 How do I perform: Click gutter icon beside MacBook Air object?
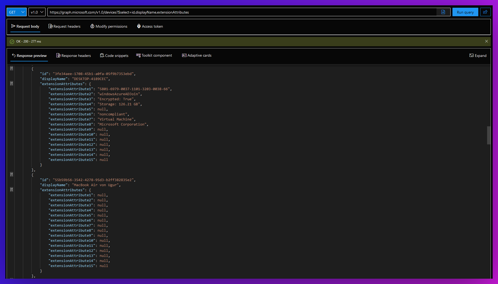[12, 174]
